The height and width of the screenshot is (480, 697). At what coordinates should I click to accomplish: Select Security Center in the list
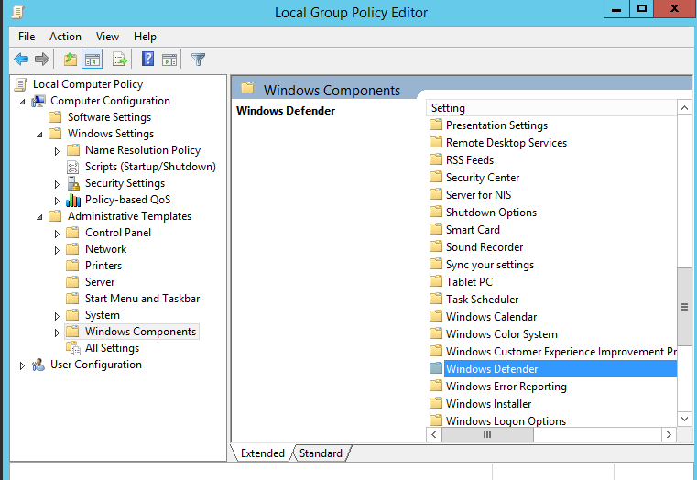[483, 178]
